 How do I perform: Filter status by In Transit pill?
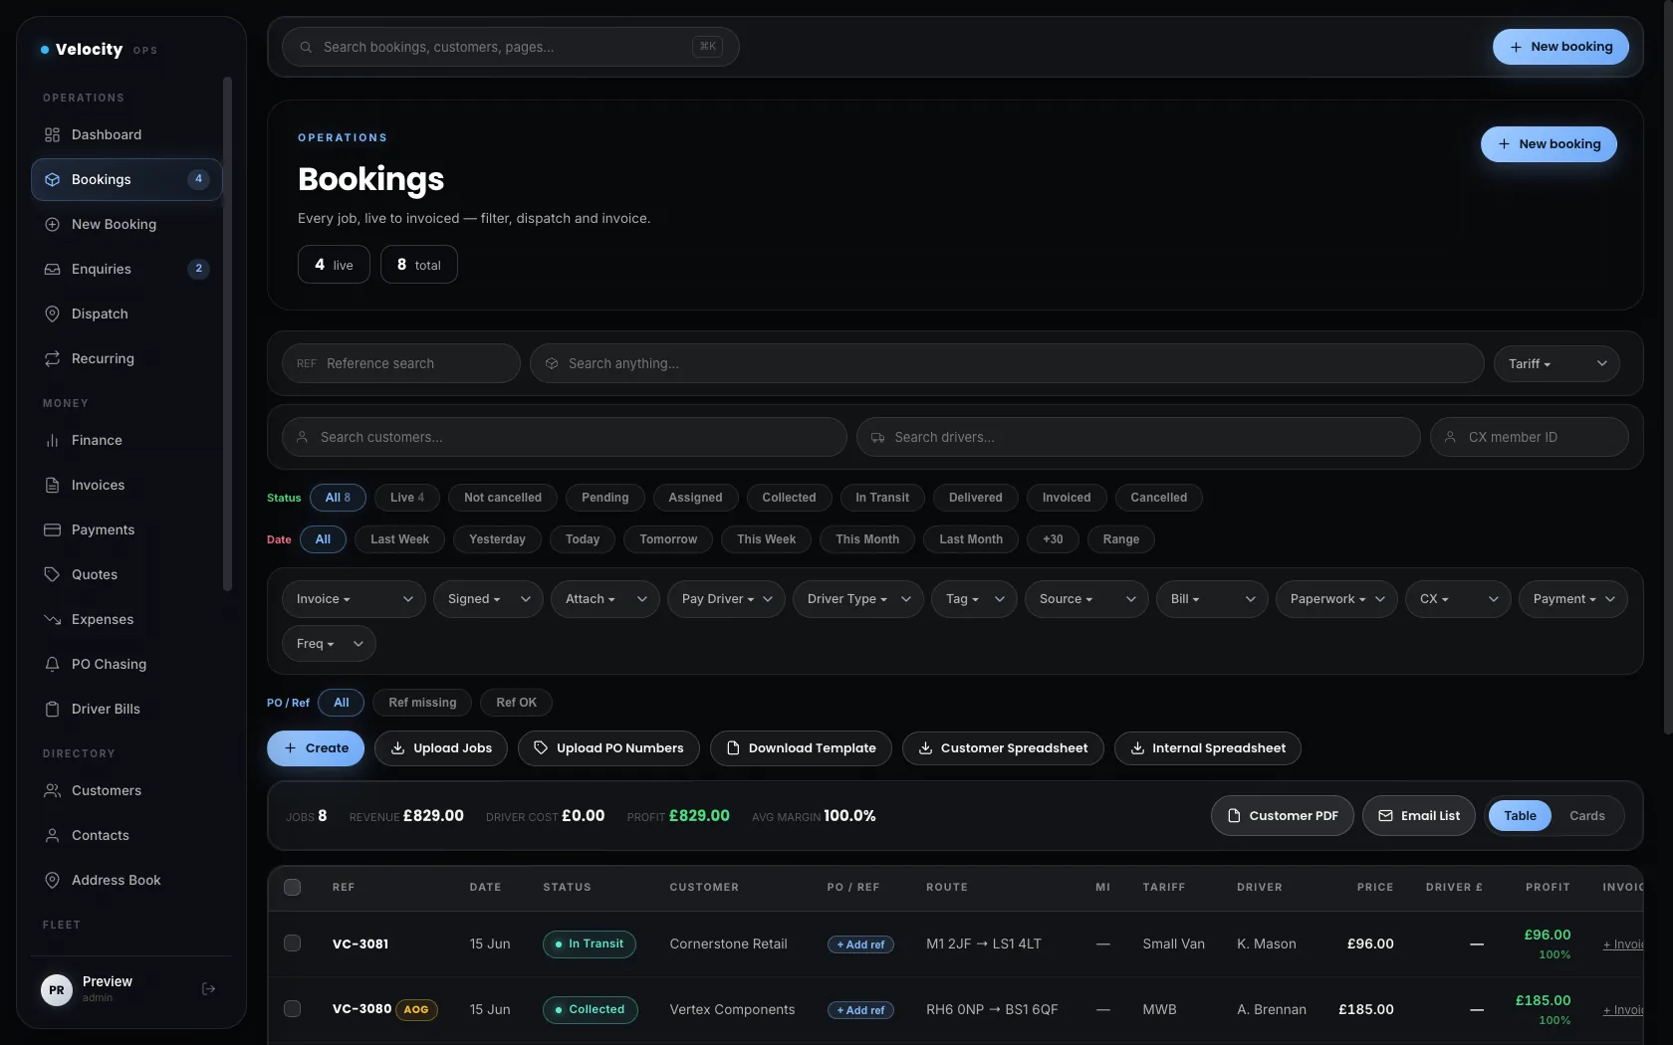(x=882, y=497)
